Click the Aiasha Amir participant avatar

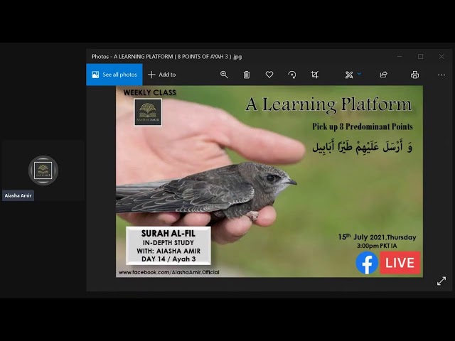(x=43, y=170)
